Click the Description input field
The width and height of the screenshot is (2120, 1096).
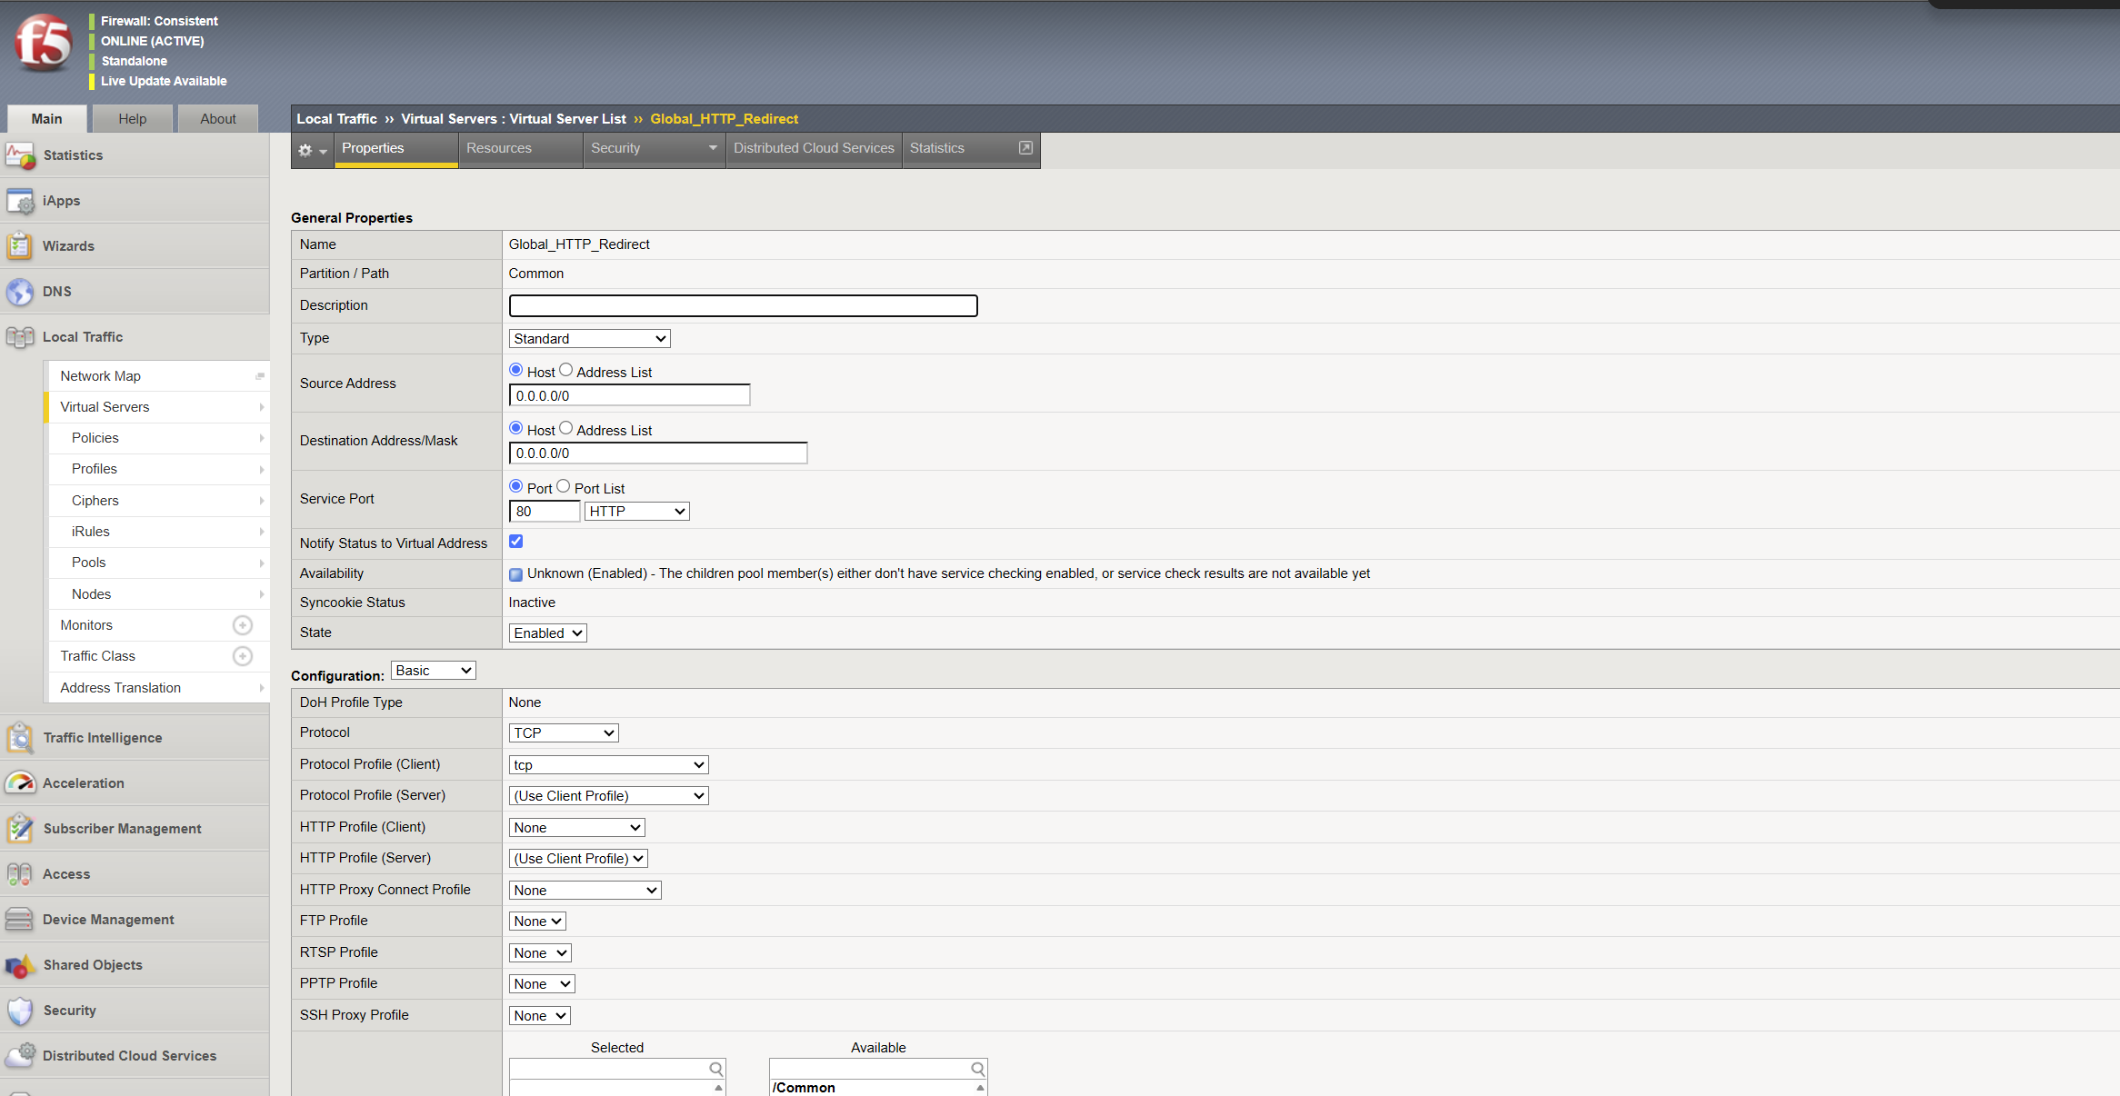743,305
